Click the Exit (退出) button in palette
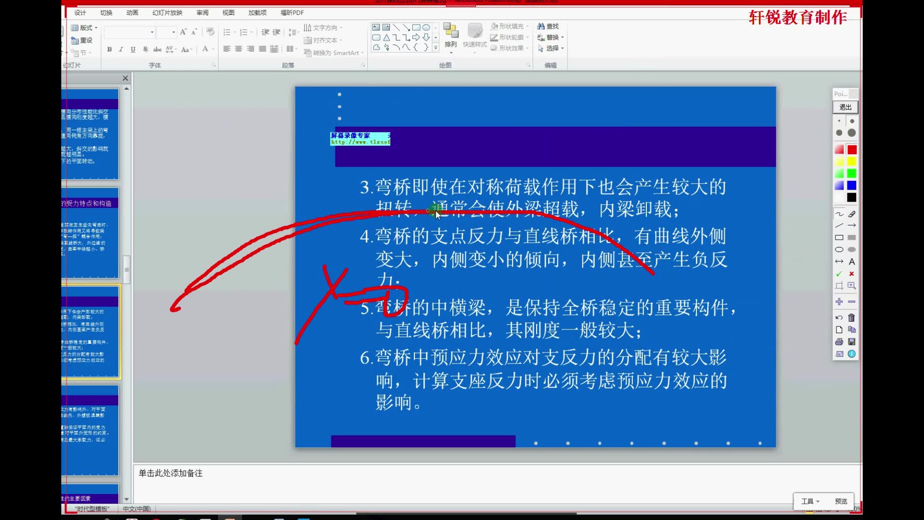This screenshot has height=520, width=924. [846, 107]
